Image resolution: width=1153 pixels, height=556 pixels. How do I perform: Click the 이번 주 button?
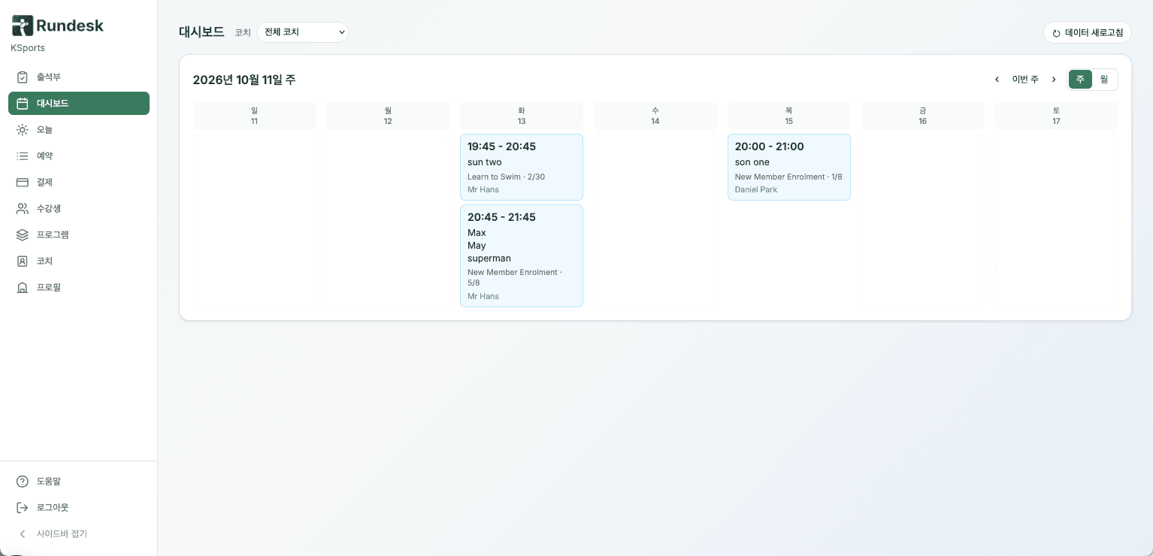(1025, 80)
